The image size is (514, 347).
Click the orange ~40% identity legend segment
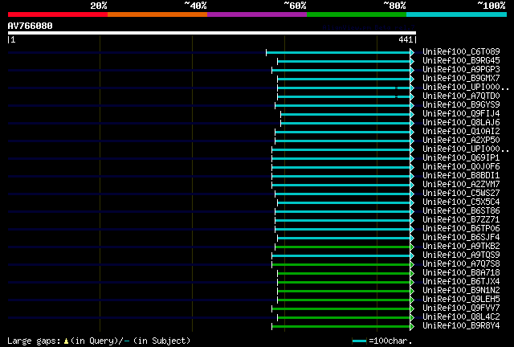[x=157, y=14]
